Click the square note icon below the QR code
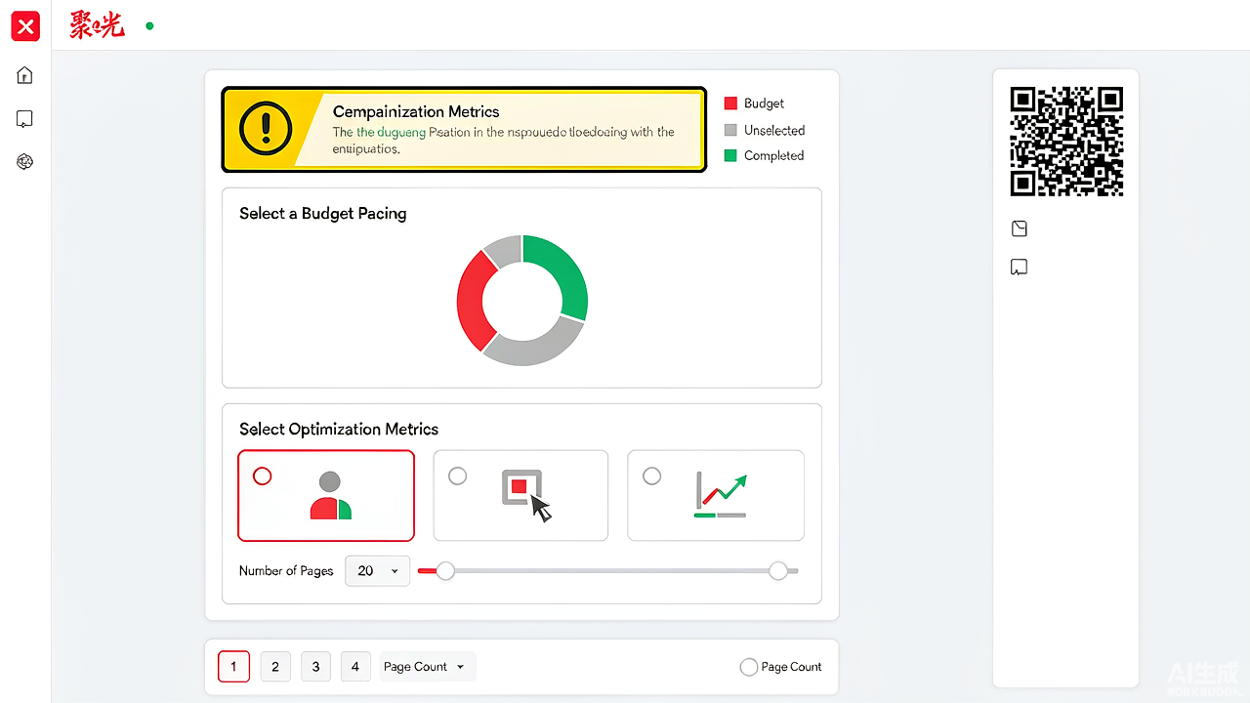Viewport: 1250px width, 703px height. [1020, 228]
